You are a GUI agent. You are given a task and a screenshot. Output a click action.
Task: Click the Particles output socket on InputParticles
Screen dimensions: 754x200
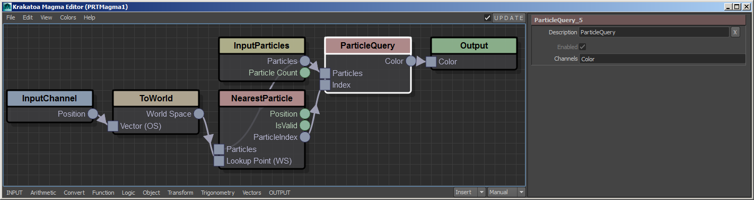(304, 61)
